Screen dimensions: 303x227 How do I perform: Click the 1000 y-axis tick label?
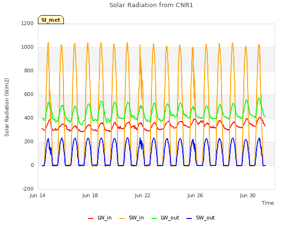point(27,47)
